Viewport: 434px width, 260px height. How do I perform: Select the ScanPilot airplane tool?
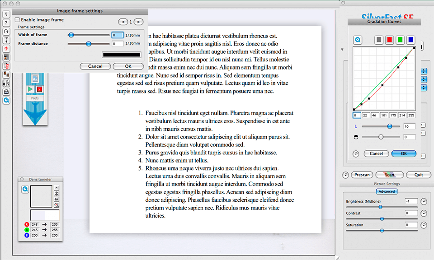point(6,48)
